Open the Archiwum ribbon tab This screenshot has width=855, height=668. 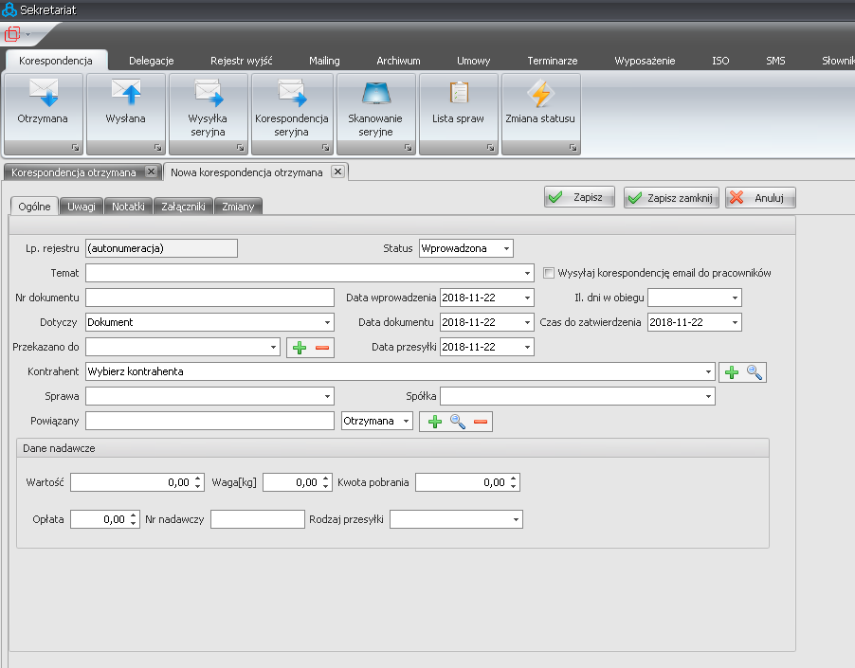coord(399,61)
